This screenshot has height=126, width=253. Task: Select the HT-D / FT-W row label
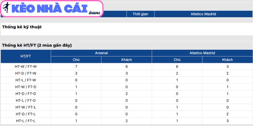(x=26, y=73)
